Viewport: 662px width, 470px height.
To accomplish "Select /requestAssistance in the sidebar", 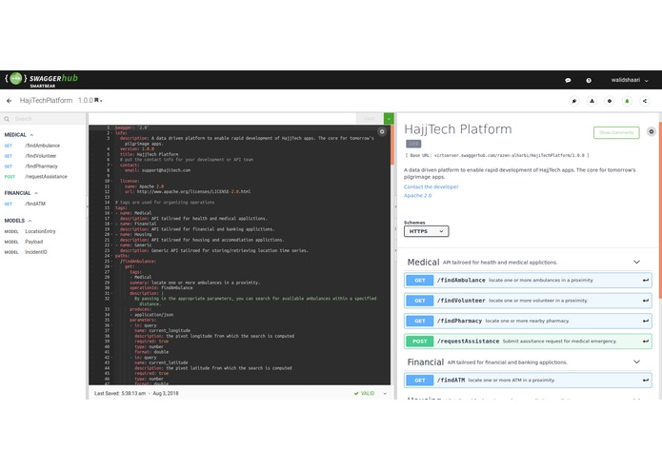I will click(x=46, y=177).
